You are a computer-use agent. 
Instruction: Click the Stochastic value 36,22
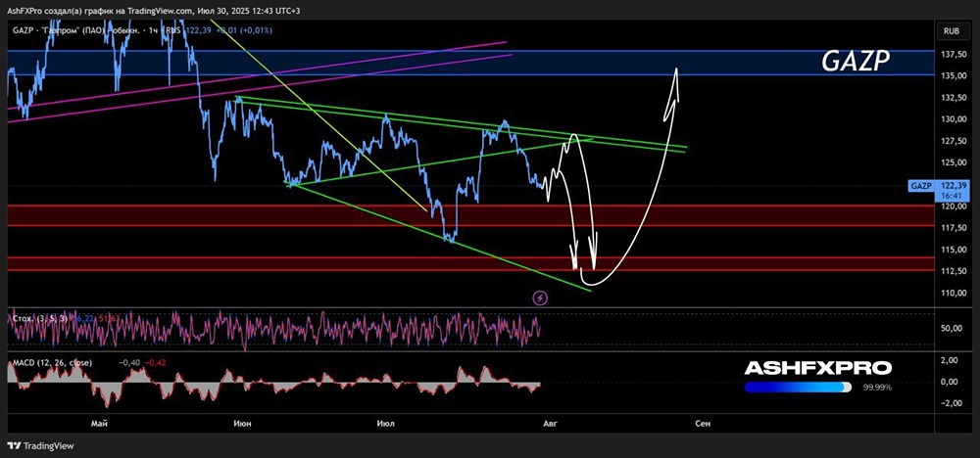[x=83, y=318]
